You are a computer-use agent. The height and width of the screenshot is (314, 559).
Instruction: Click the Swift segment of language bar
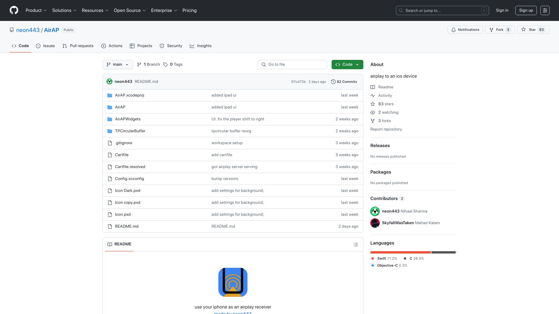coord(401,252)
